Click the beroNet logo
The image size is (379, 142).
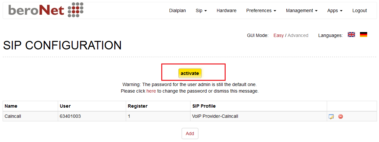[x=46, y=10]
